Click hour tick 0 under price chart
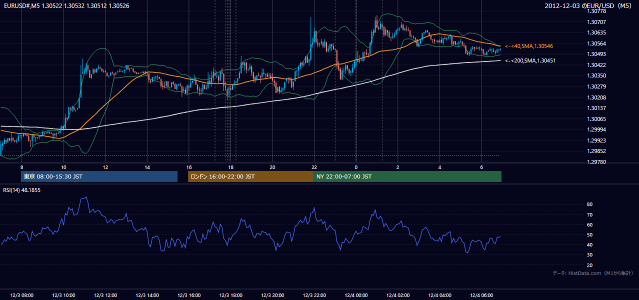 (x=356, y=167)
